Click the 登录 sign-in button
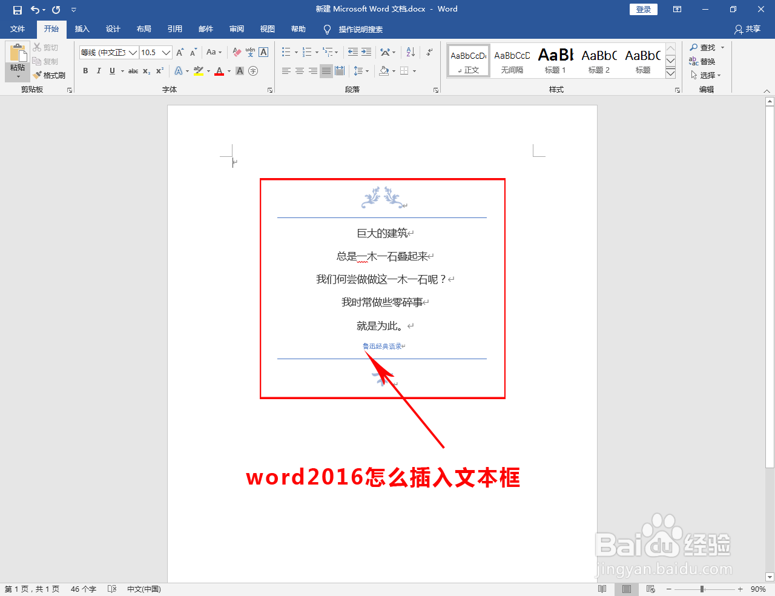 pyautogui.click(x=643, y=9)
